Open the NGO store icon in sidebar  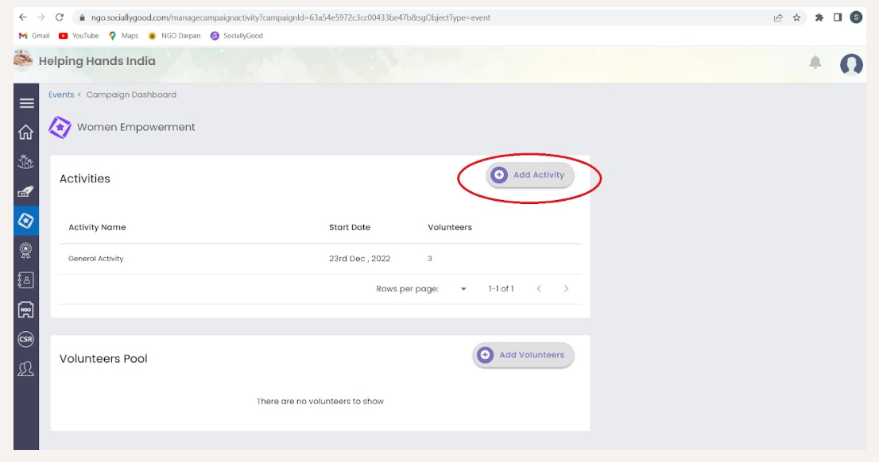coord(25,310)
